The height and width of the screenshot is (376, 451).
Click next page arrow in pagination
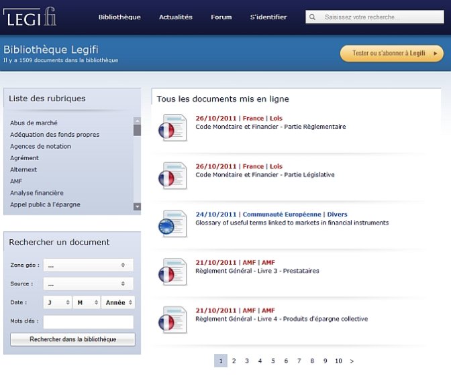352,361
